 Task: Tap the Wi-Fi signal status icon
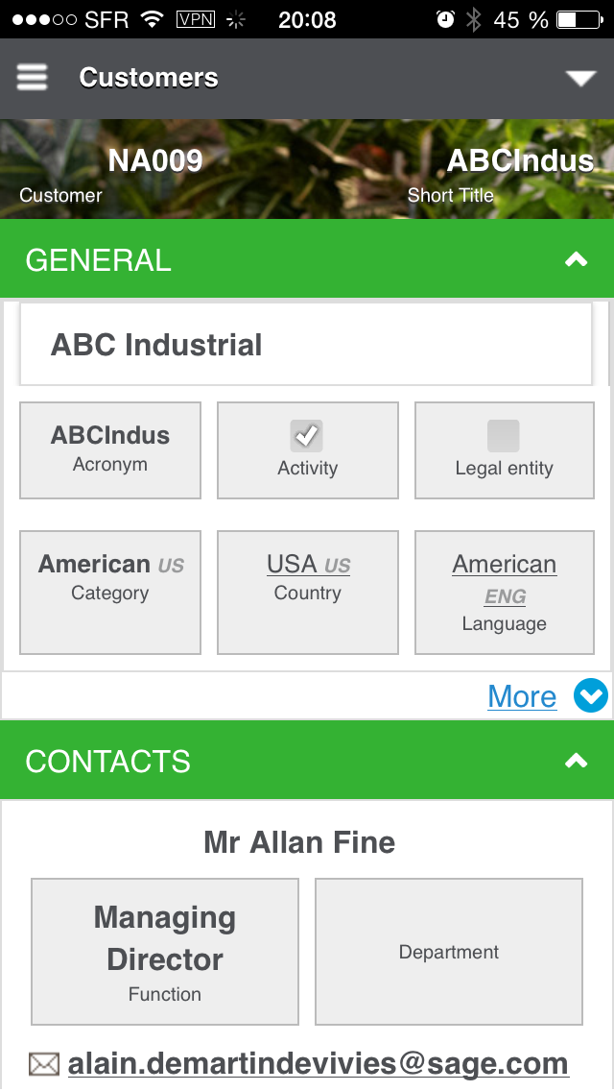(152, 19)
